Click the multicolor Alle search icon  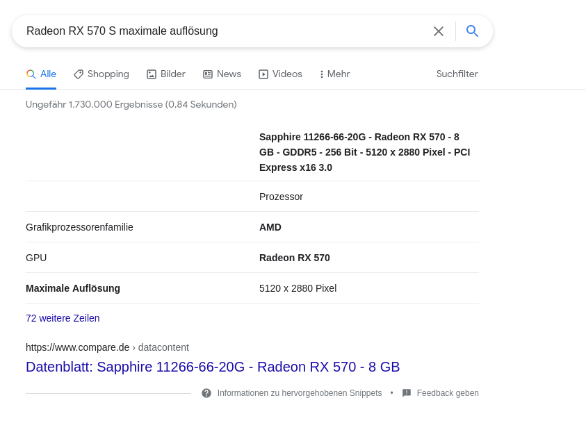click(x=31, y=74)
